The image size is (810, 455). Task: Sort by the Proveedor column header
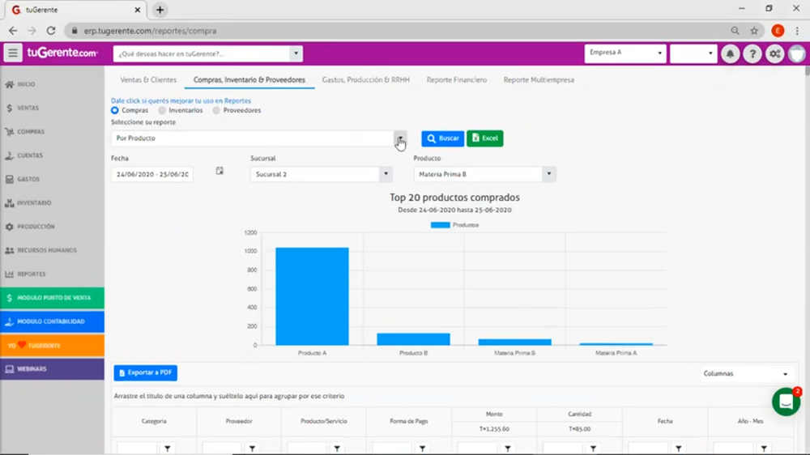point(239,422)
